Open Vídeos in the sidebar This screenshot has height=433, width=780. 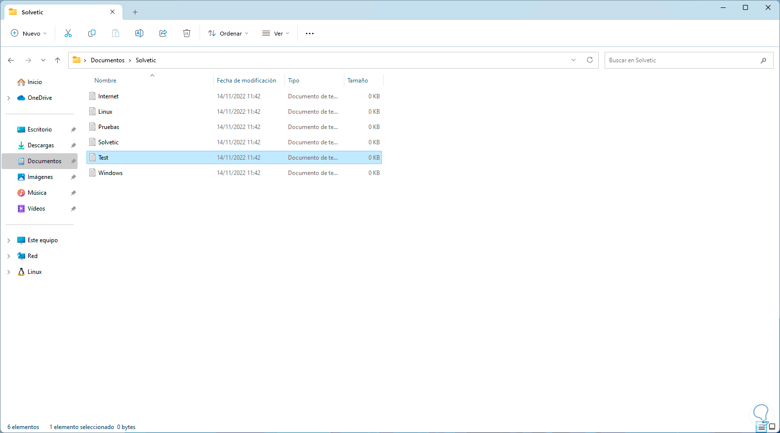pyautogui.click(x=36, y=209)
